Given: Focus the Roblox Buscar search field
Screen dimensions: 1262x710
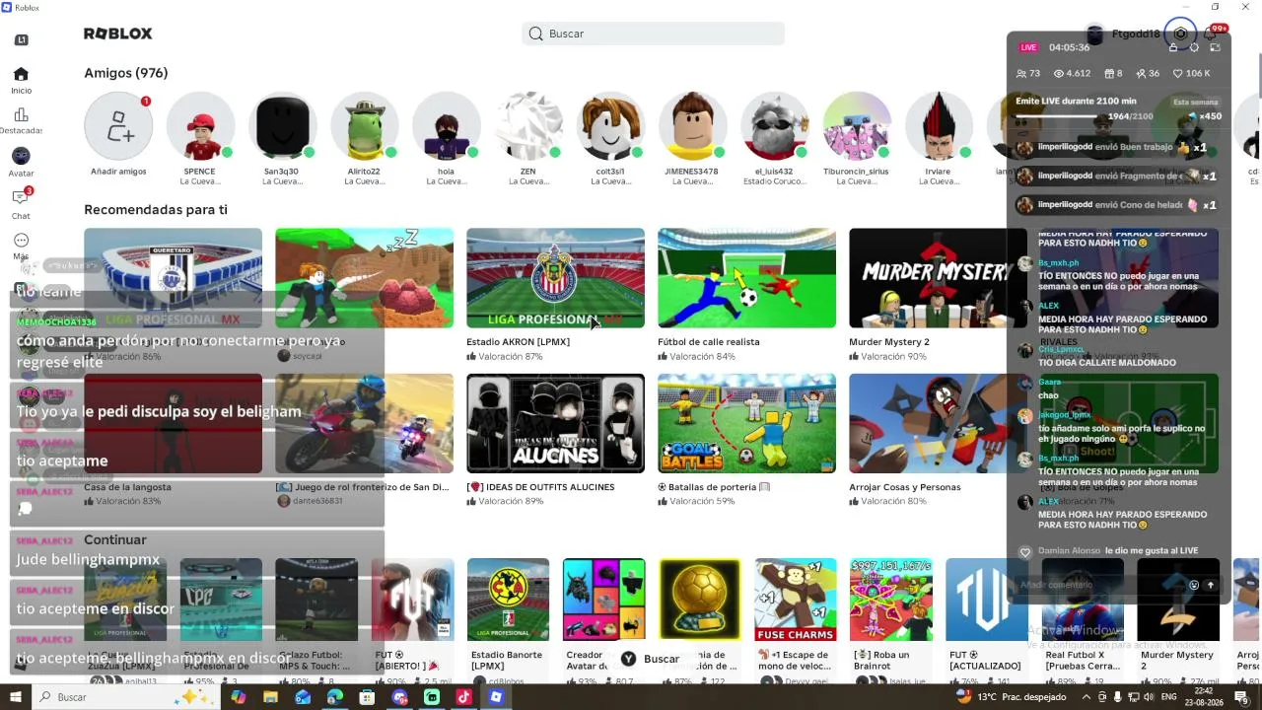Looking at the screenshot, I should click(x=653, y=34).
